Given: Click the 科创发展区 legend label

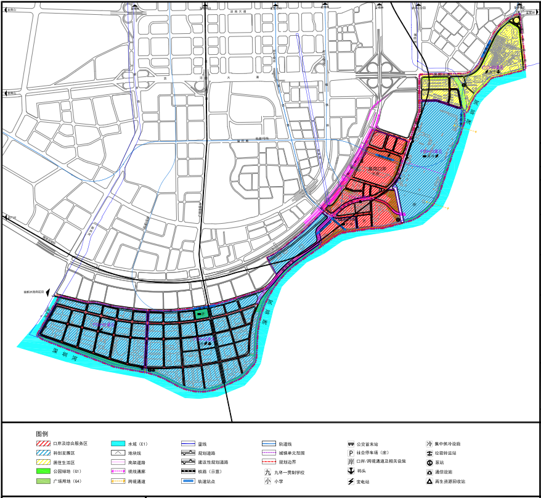Looking at the screenshot, I should 64,453.
